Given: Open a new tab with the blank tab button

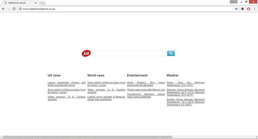Looking at the screenshot, I should (x=43, y=3).
